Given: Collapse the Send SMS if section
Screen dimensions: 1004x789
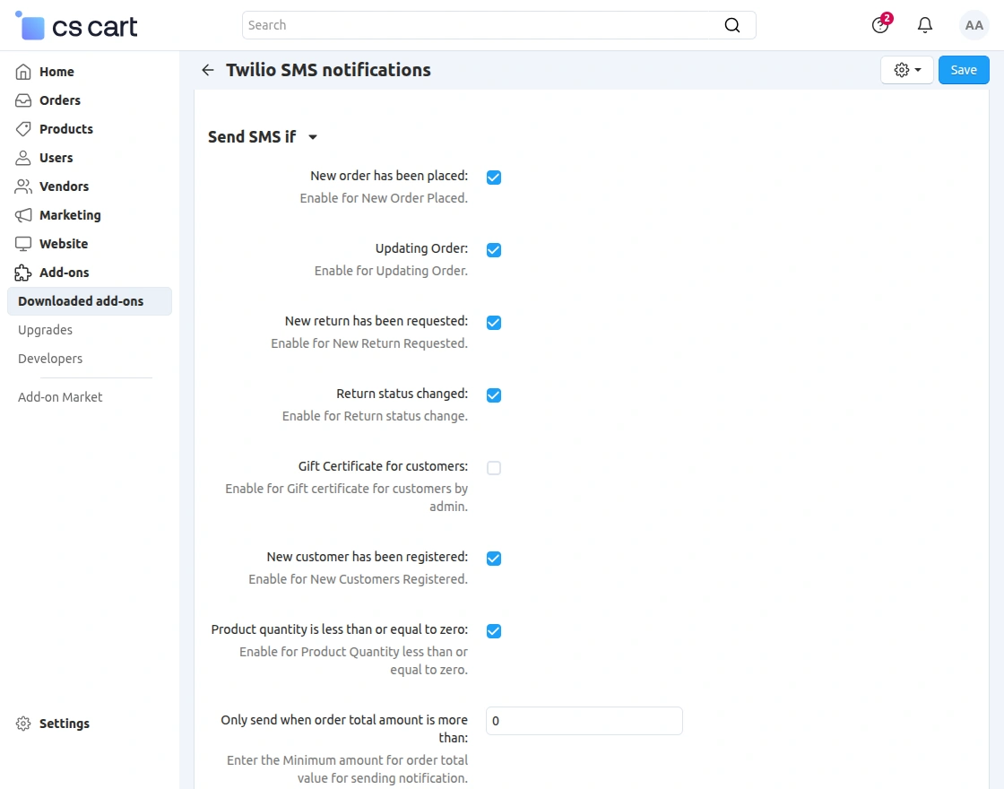Looking at the screenshot, I should [x=312, y=137].
